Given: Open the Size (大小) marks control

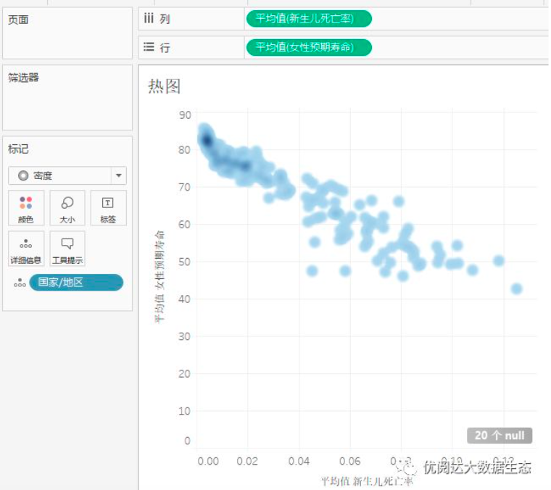Looking at the screenshot, I should [67, 207].
